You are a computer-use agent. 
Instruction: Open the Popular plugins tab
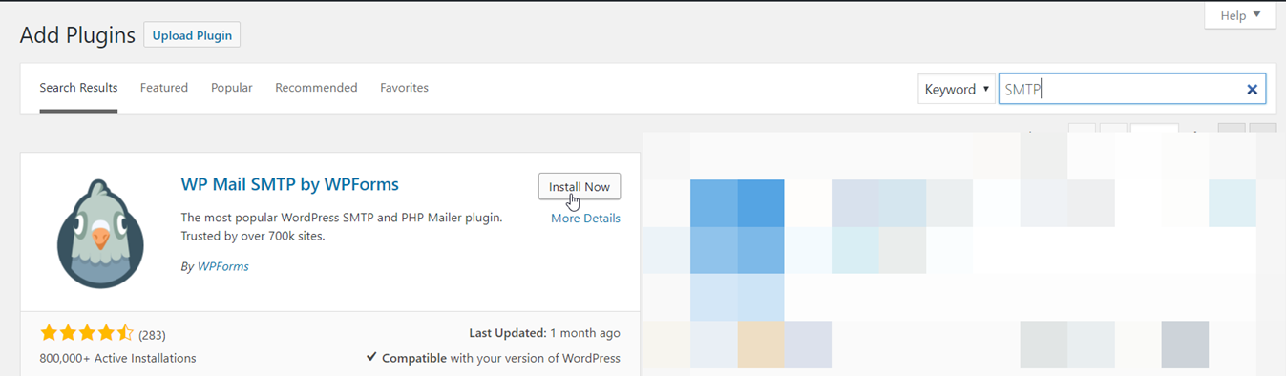pos(232,88)
